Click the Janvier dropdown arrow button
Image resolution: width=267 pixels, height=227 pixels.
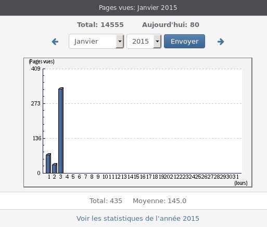click(x=120, y=42)
